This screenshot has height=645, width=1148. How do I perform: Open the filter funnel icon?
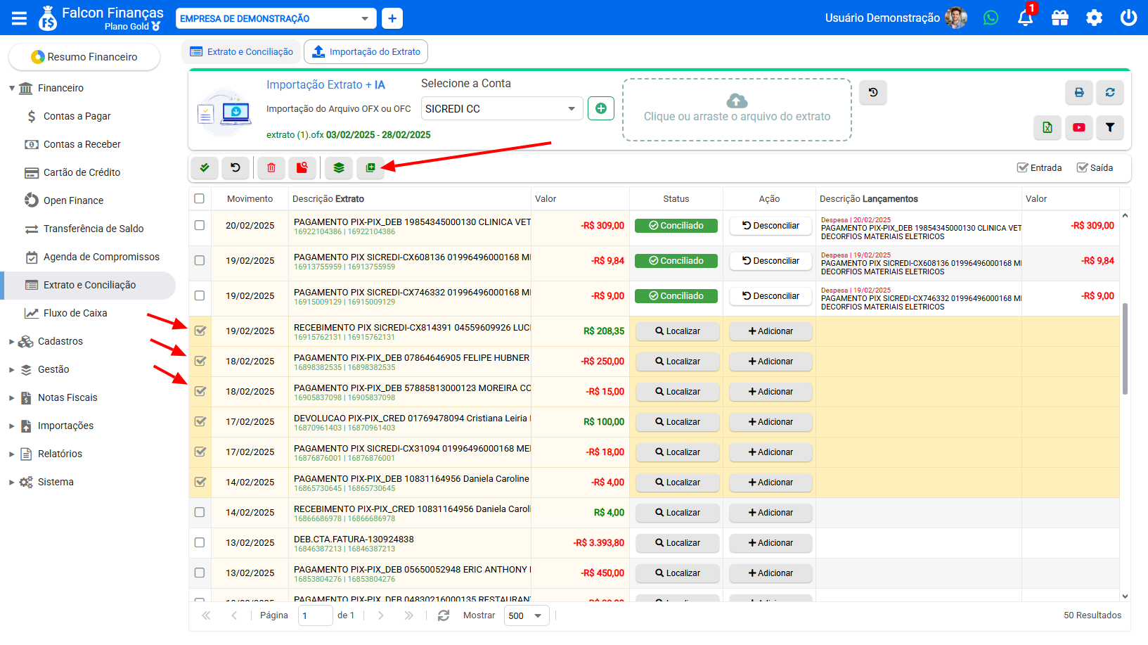pyautogui.click(x=1110, y=127)
